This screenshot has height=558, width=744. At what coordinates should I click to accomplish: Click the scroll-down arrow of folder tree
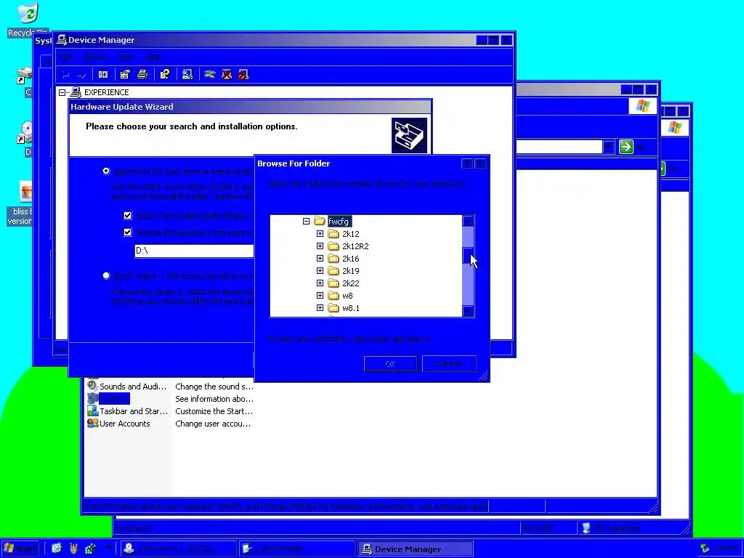(468, 311)
